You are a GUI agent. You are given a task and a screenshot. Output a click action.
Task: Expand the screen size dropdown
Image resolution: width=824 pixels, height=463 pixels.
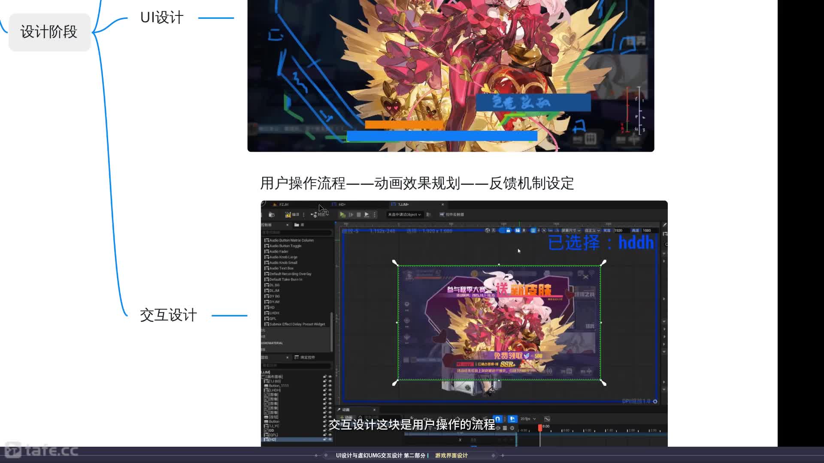[571, 231]
